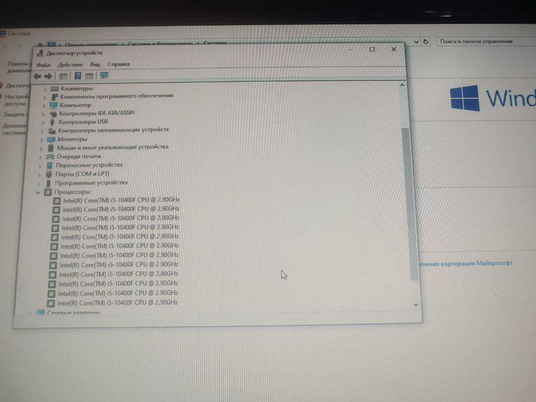Screen dimensions: 536x402
Task: Click the computer icon beside Компьютер
Action: 53,105
